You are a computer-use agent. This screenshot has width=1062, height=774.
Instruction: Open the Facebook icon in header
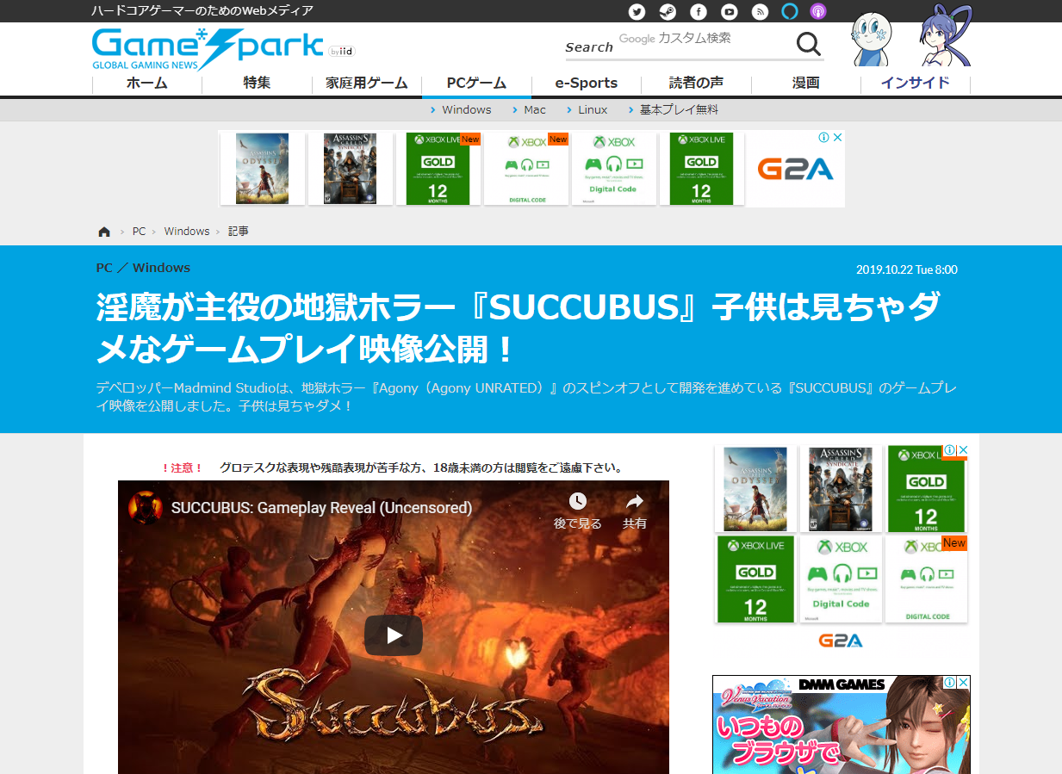pos(699,11)
